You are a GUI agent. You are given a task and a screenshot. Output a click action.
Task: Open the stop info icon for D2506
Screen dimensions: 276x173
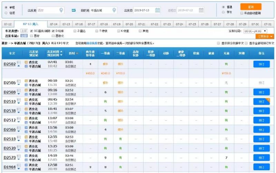[x=19, y=81]
